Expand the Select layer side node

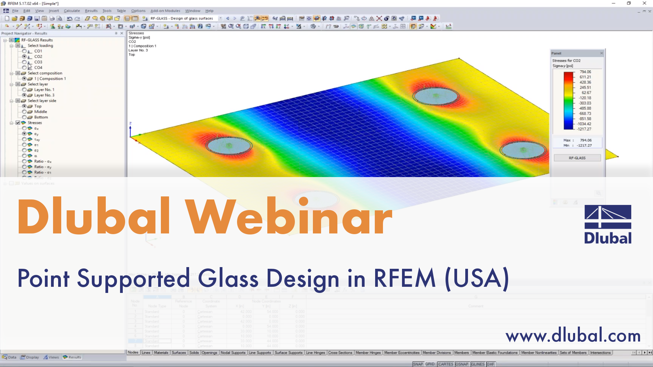coord(12,100)
